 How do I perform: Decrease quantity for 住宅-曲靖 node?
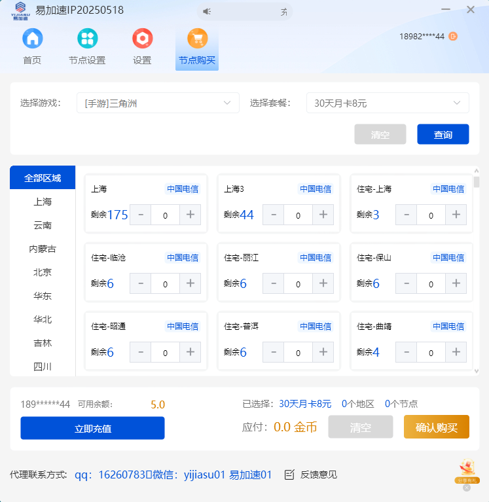tap(406, 352)
